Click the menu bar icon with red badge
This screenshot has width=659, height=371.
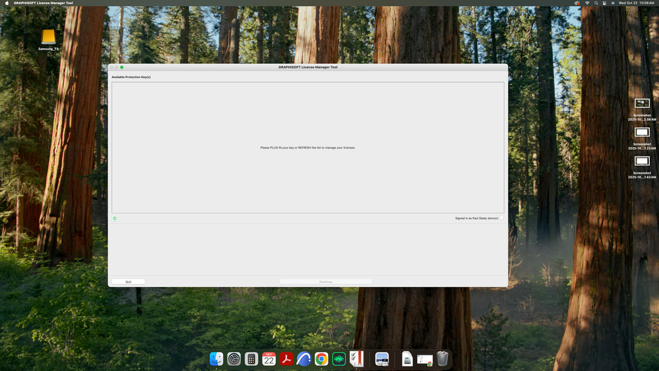[577, 3]
